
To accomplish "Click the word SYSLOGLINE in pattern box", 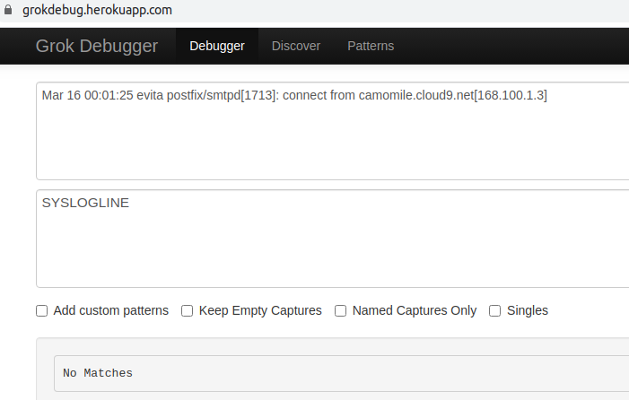I will coord(85,203).
